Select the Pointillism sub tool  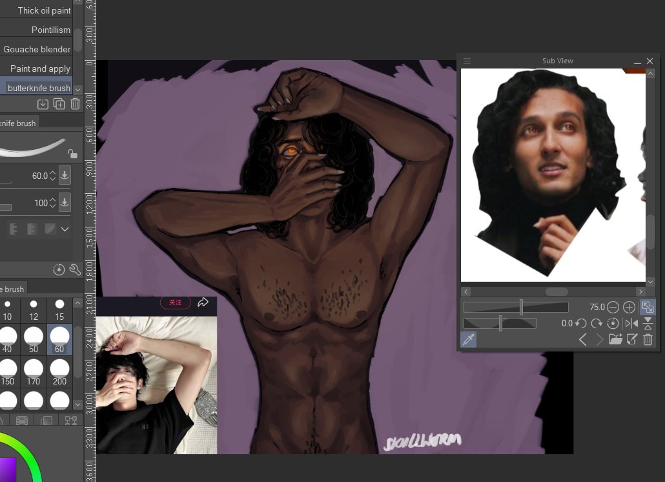[x=36, y=30]
